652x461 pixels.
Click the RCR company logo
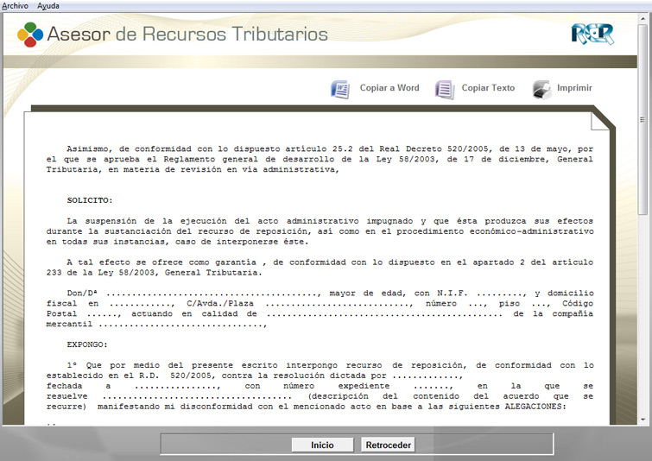click(592, 34)
